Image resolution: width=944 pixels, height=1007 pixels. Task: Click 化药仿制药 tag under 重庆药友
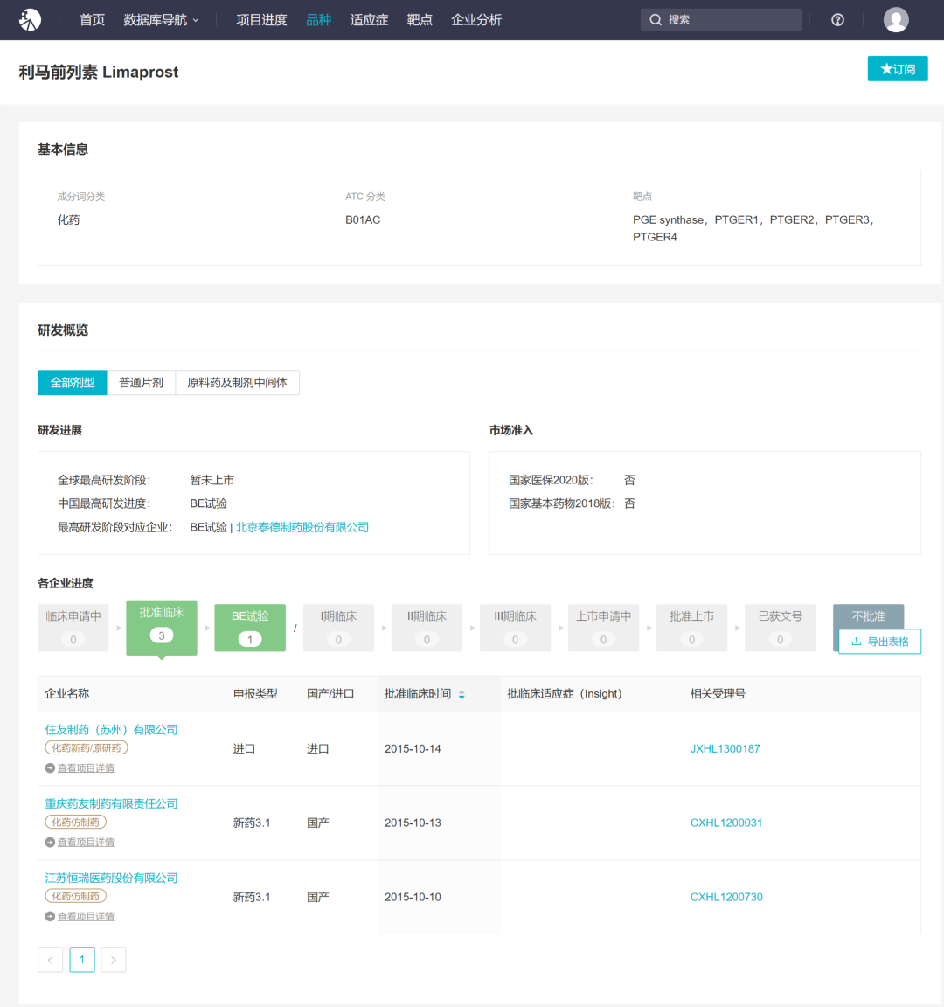tap(76, 822)
